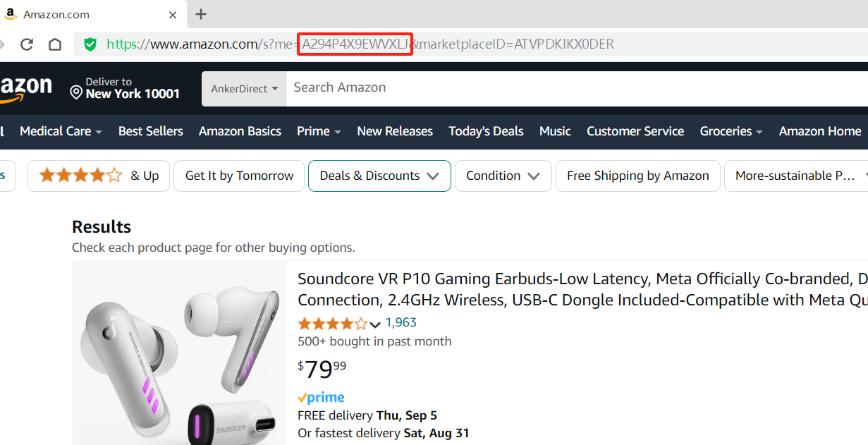Go to Today's Deals
The image size is (868, 445).
pyautogui.click(x=486, y=131)
